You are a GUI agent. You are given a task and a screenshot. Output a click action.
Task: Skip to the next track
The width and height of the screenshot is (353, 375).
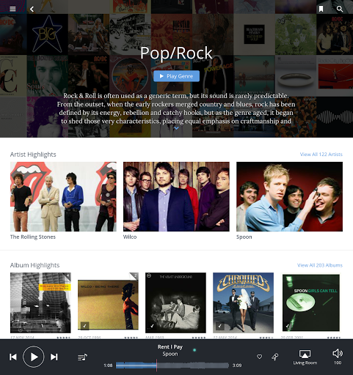pyautogui.click(x=54, y=357)
